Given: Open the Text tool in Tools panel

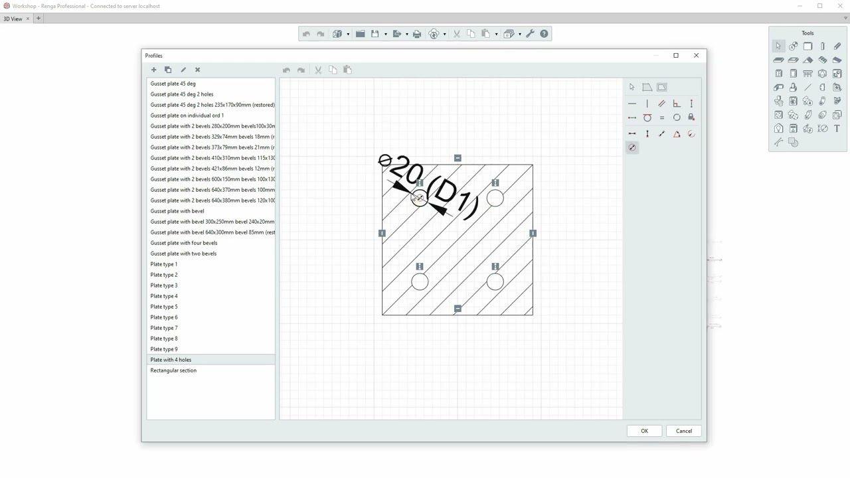Looking at the screenshot, I should (837, 129).
